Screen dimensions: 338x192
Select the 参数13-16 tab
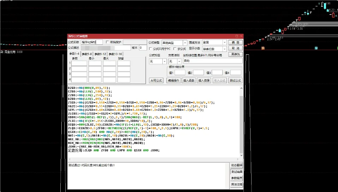point(115,54)
